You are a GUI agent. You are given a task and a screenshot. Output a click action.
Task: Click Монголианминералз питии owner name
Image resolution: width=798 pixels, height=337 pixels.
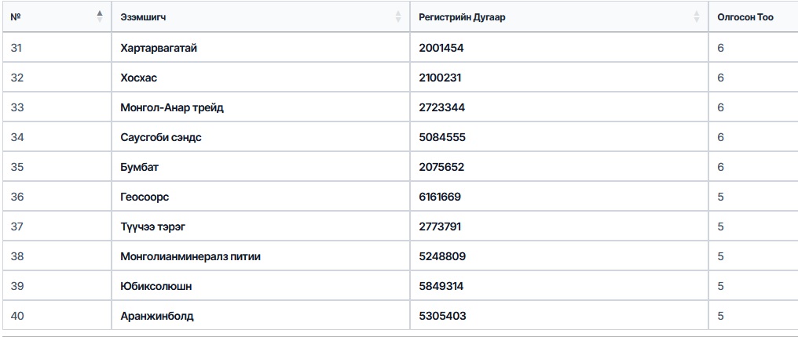pyautogui.click(x=190, y=256)
